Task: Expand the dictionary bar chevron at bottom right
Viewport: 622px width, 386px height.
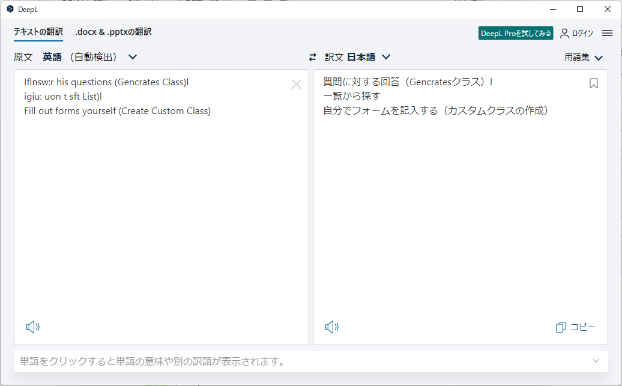Action: [596, 361]
